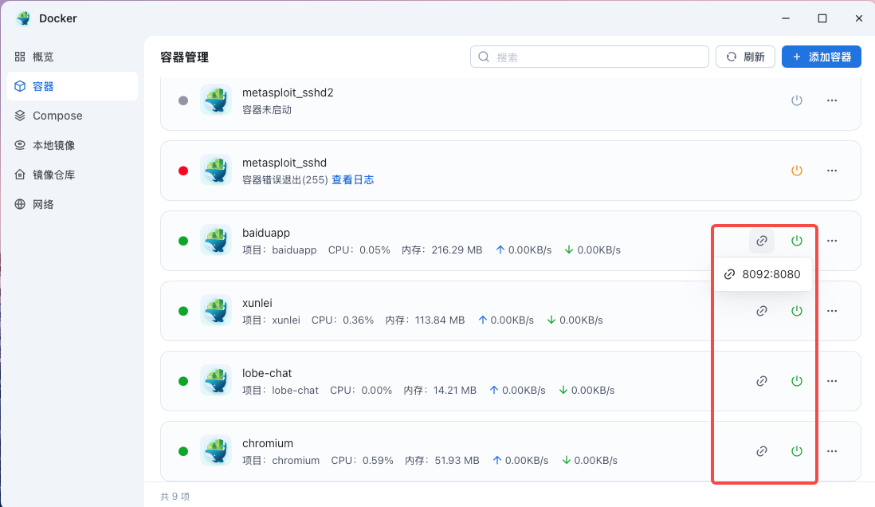This screenshot has width=875, height=507.
Task: Select 容器 in the sidebar
Action: (73, 86)
